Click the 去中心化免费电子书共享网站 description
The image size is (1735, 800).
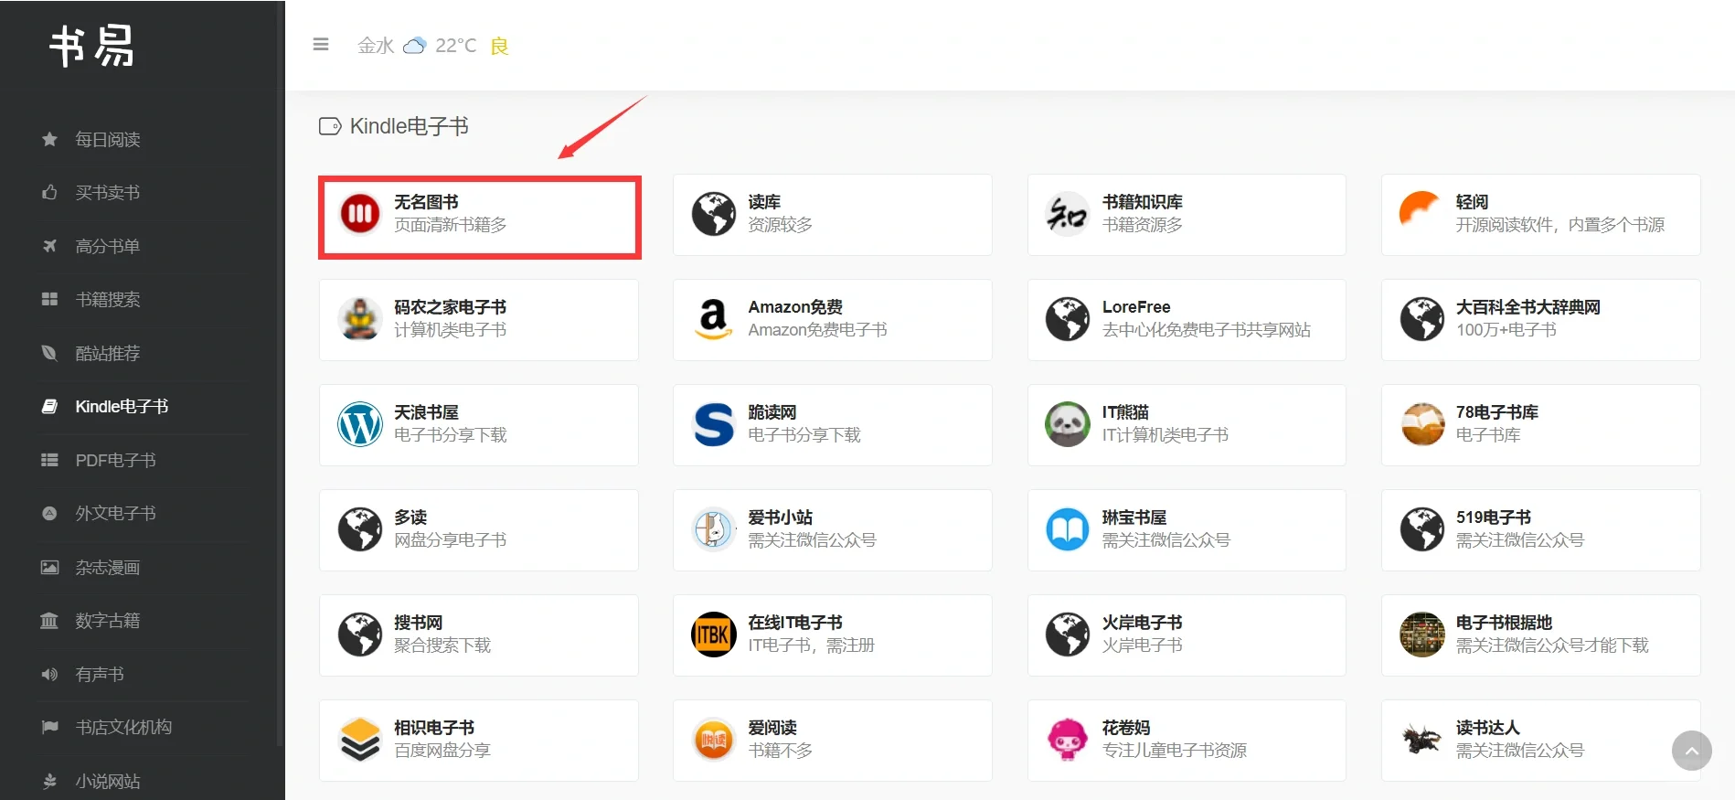pyautogui.click(x=1207, y=330)
